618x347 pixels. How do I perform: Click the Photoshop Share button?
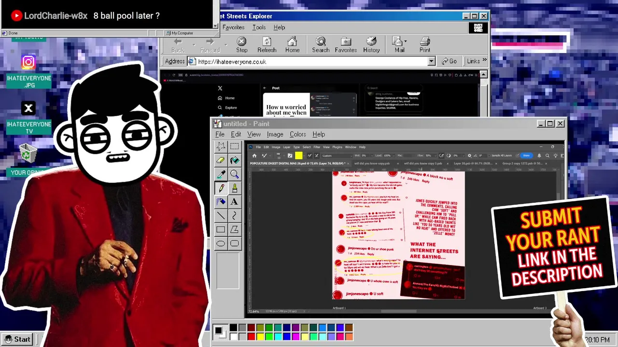(x=526, y=155)
